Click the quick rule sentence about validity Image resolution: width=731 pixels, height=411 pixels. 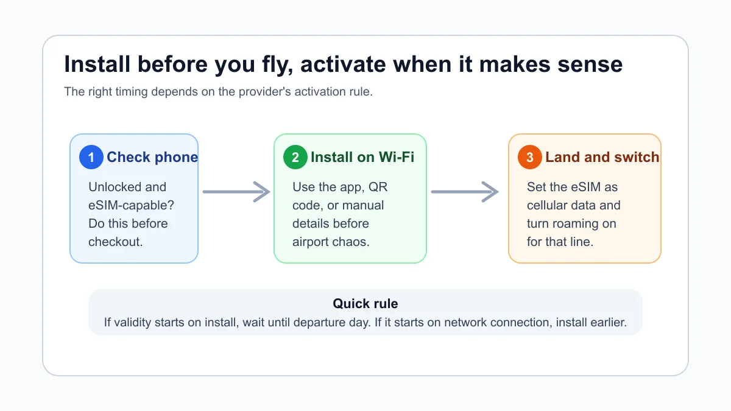(365, 322)
